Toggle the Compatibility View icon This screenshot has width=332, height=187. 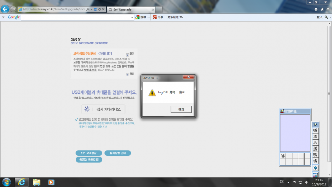[95, 9]
